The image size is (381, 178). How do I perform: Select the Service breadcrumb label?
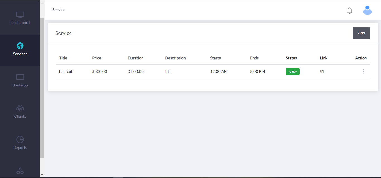(59, 10)
